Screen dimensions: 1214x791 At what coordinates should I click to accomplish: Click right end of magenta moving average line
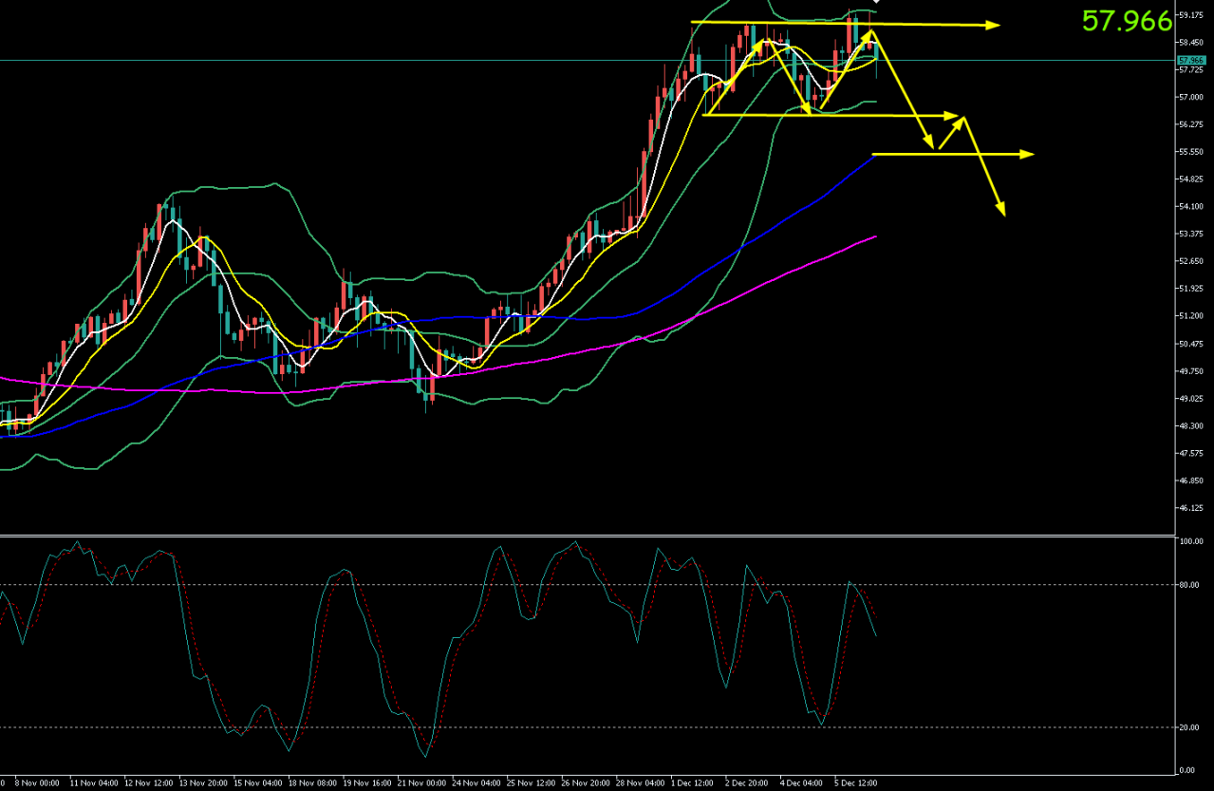pos(874,237)
